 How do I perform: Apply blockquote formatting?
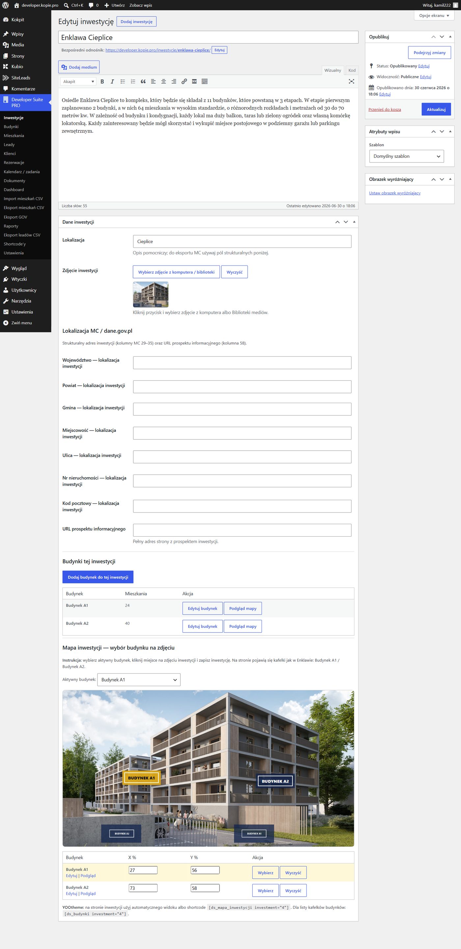tap(143, 81)
